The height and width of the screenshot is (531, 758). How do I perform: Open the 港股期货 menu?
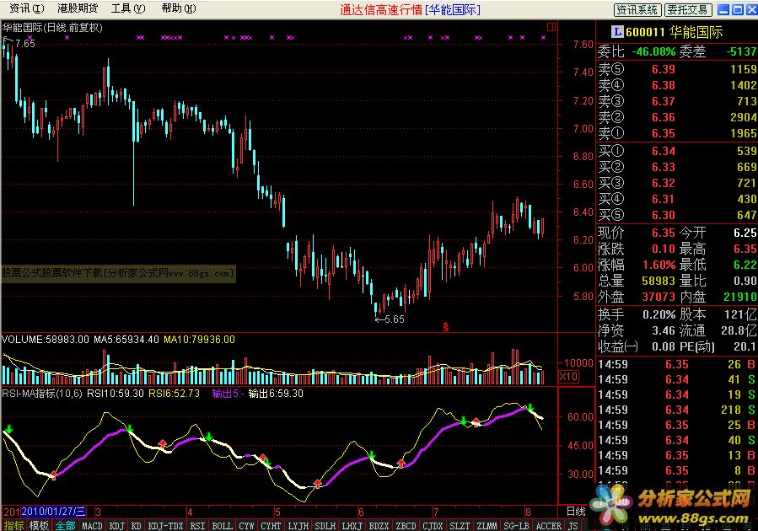pyautogui.click(x=78, y=8)
